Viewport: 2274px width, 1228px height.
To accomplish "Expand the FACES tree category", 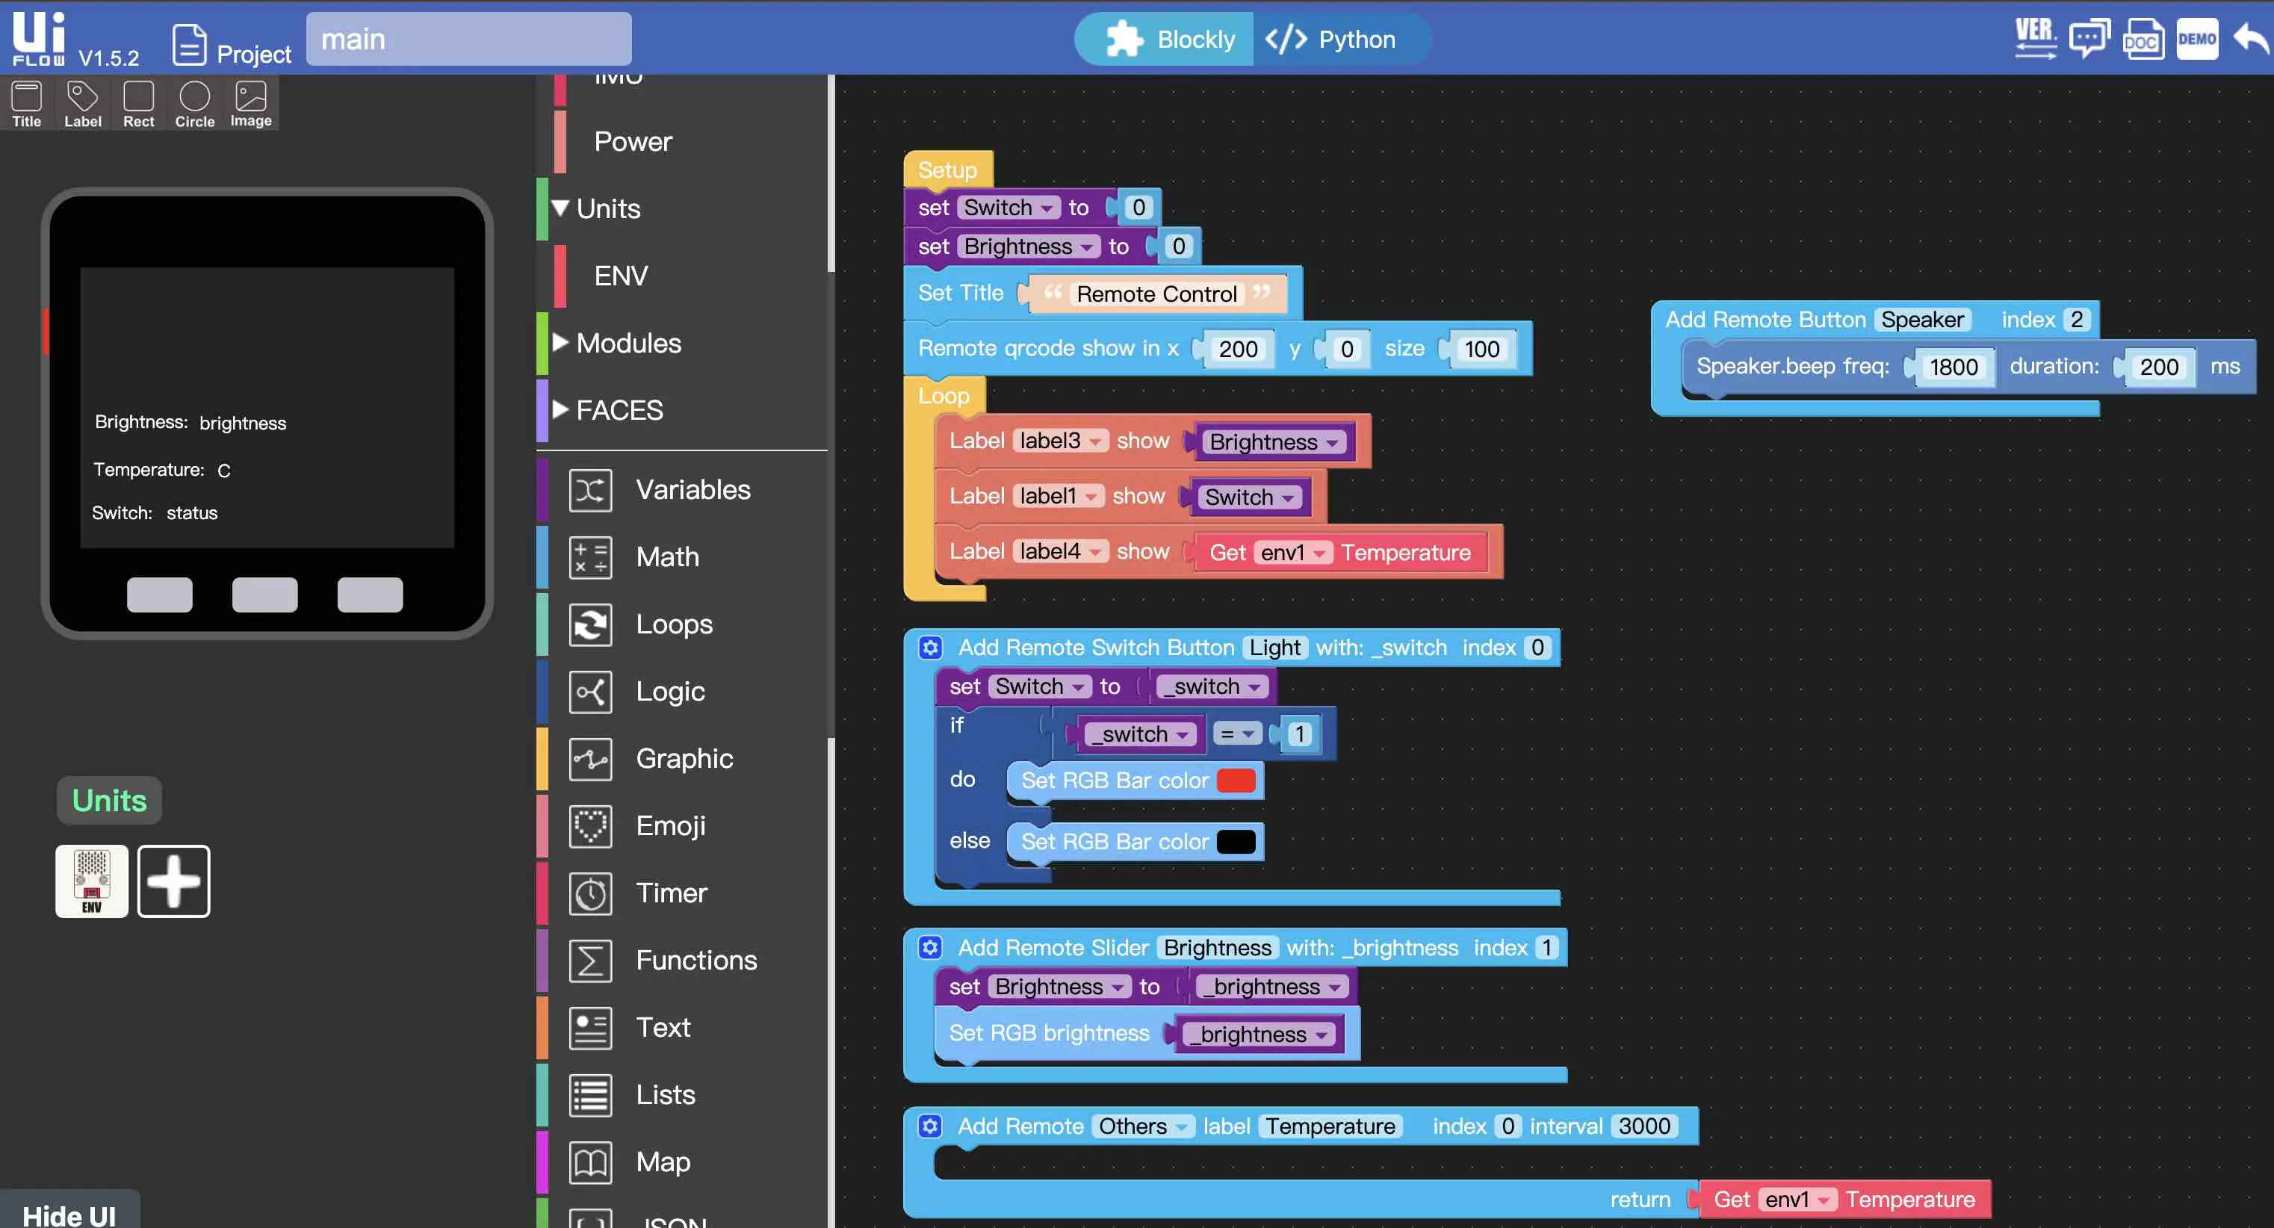I will pos(560,409).
